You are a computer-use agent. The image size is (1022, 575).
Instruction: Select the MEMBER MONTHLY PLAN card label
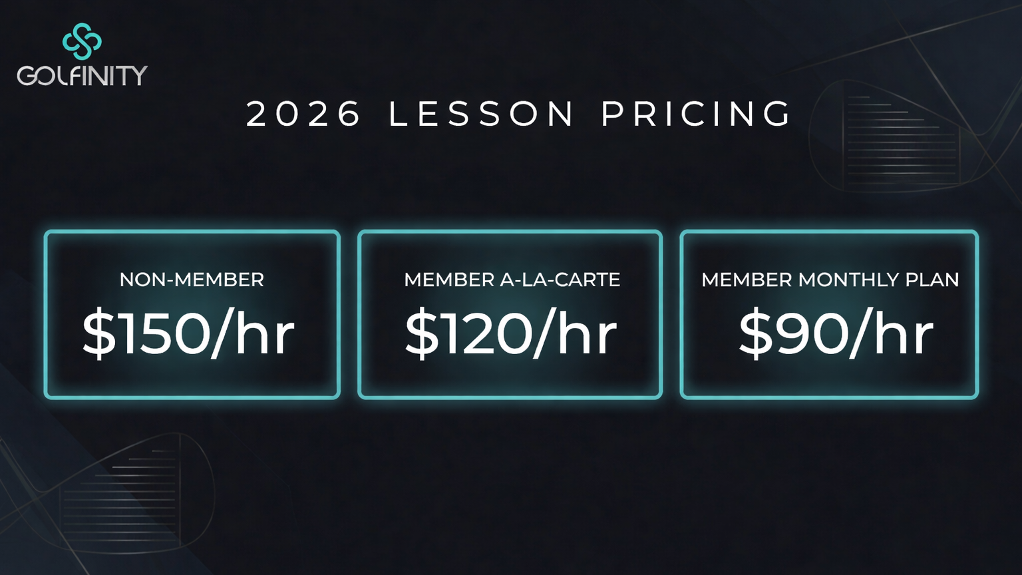[830, 280]
